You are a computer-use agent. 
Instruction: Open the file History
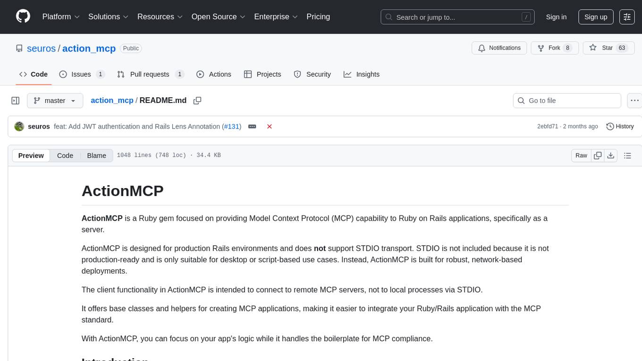click(620, 127)
